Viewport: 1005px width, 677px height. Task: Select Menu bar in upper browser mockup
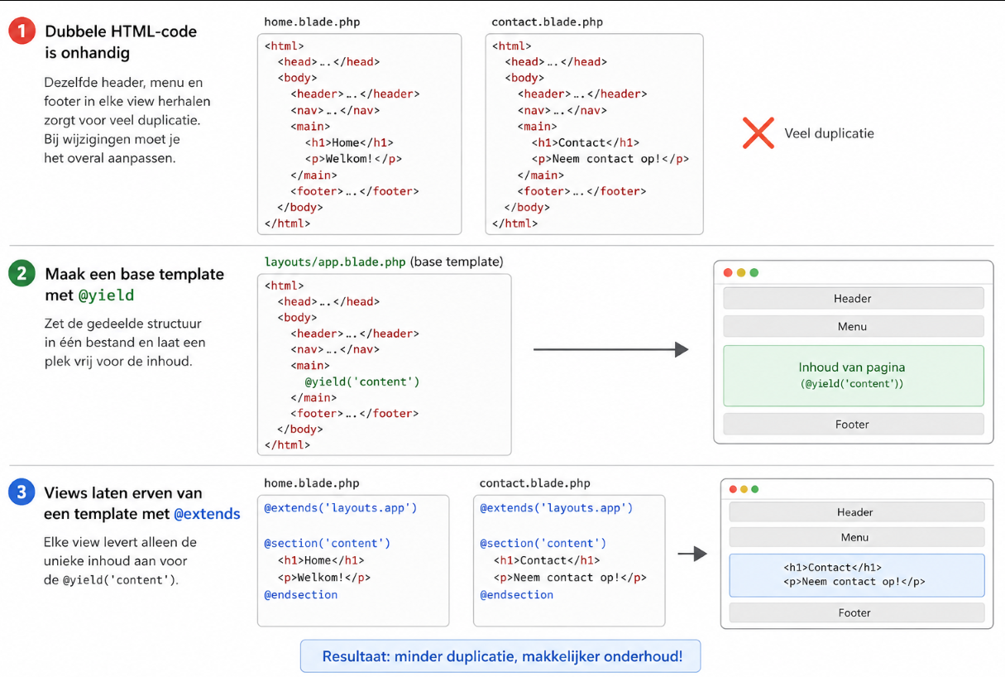(853, 326)
